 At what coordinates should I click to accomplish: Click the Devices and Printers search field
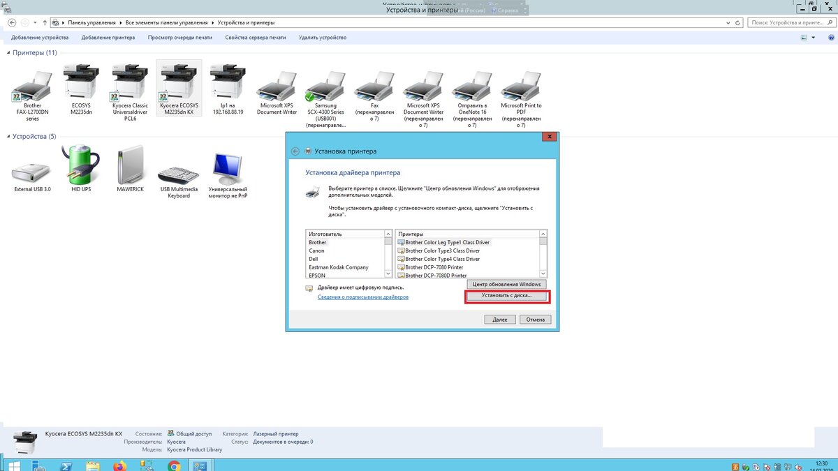(791, 23)
